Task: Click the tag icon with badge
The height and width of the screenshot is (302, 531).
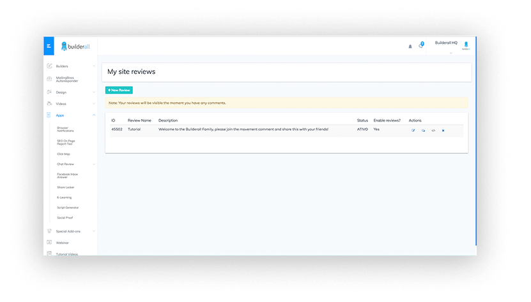Action: point(421,46)
